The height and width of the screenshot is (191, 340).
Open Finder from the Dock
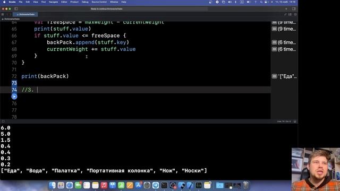click(52, 185)
